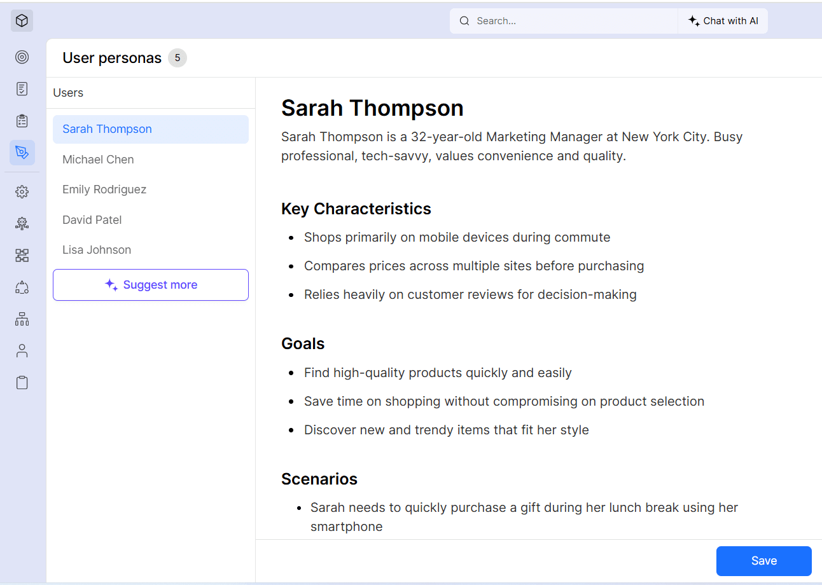Click the Users list header
This screenshot has height=585, width=822.
point(68,93)
